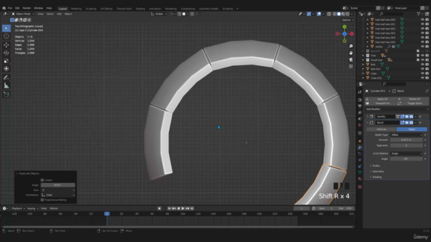Hide tree leaf new.060 in viewport
This screenshot has height=242, width=431.
tap(422, 19)
